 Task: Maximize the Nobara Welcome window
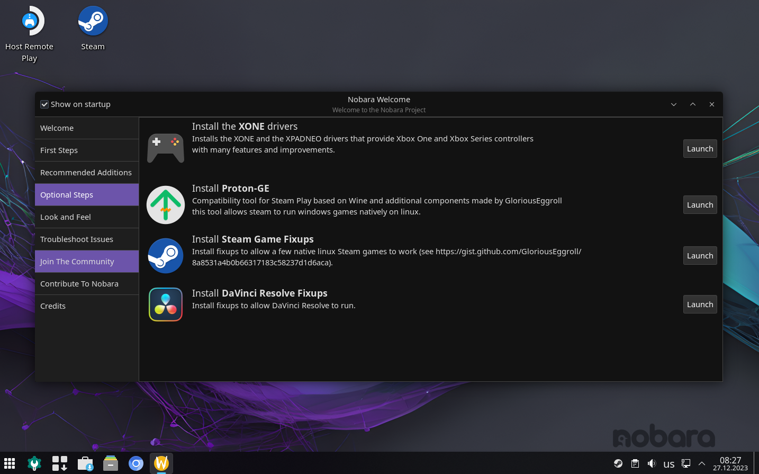click(693, 104)
